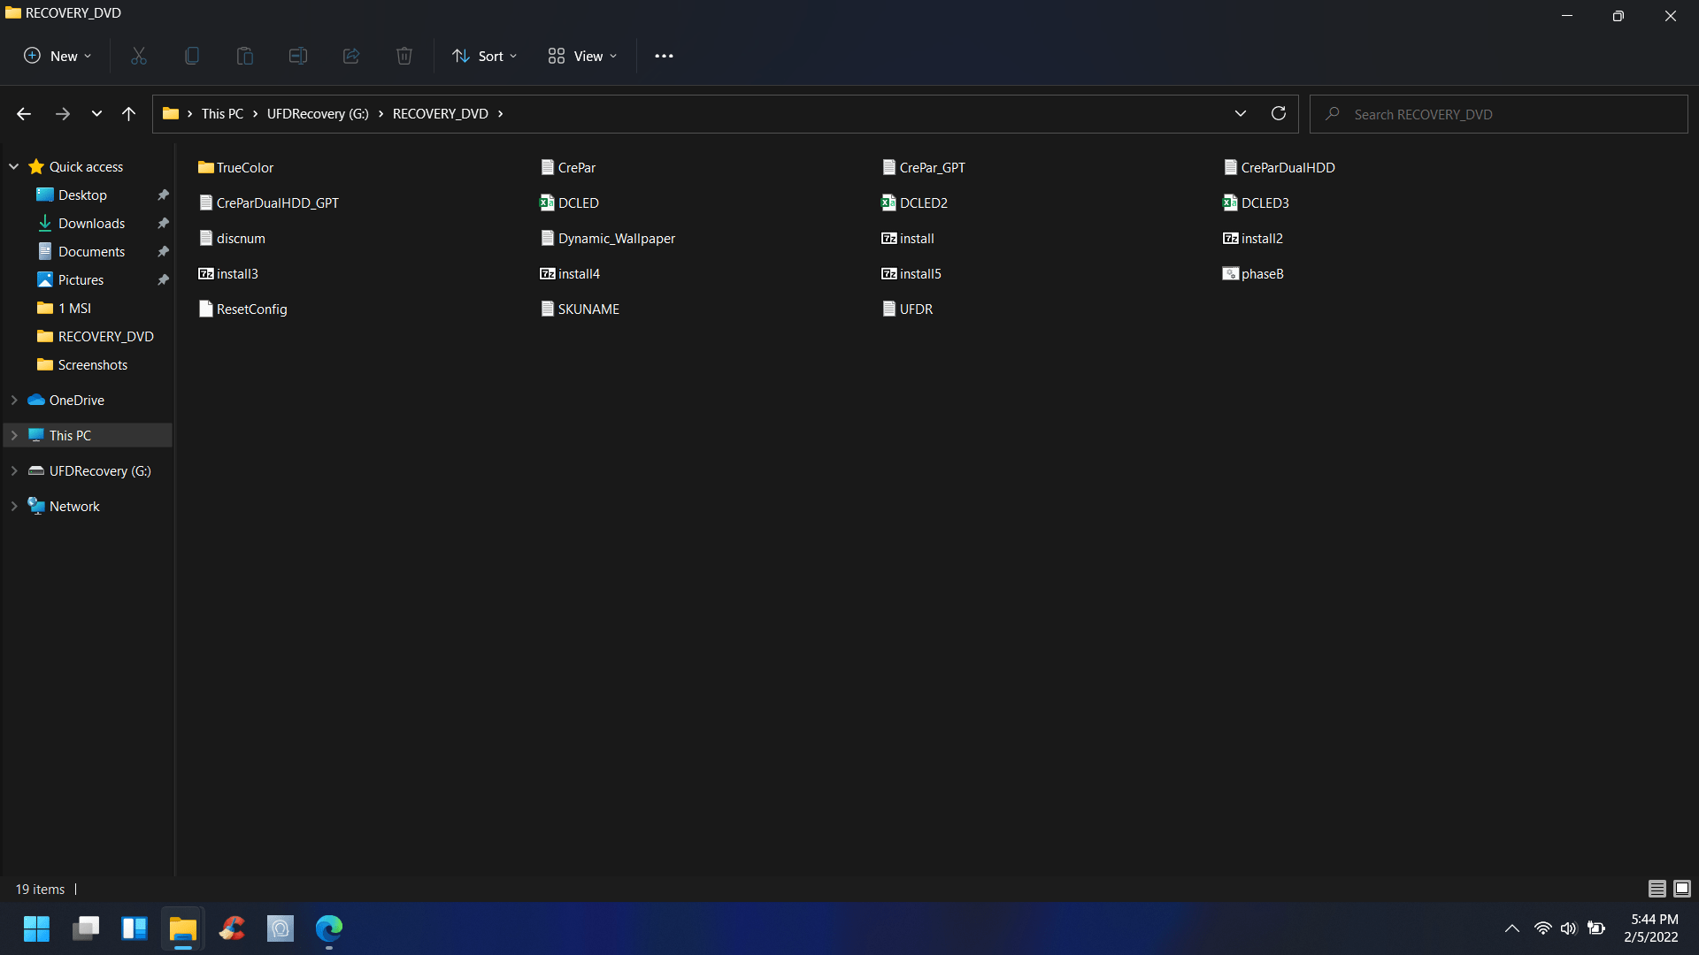Unpin Downloads from Quick access
Image resolution: width=1699 pixels, height=955 pixels.
pos(163,223)
